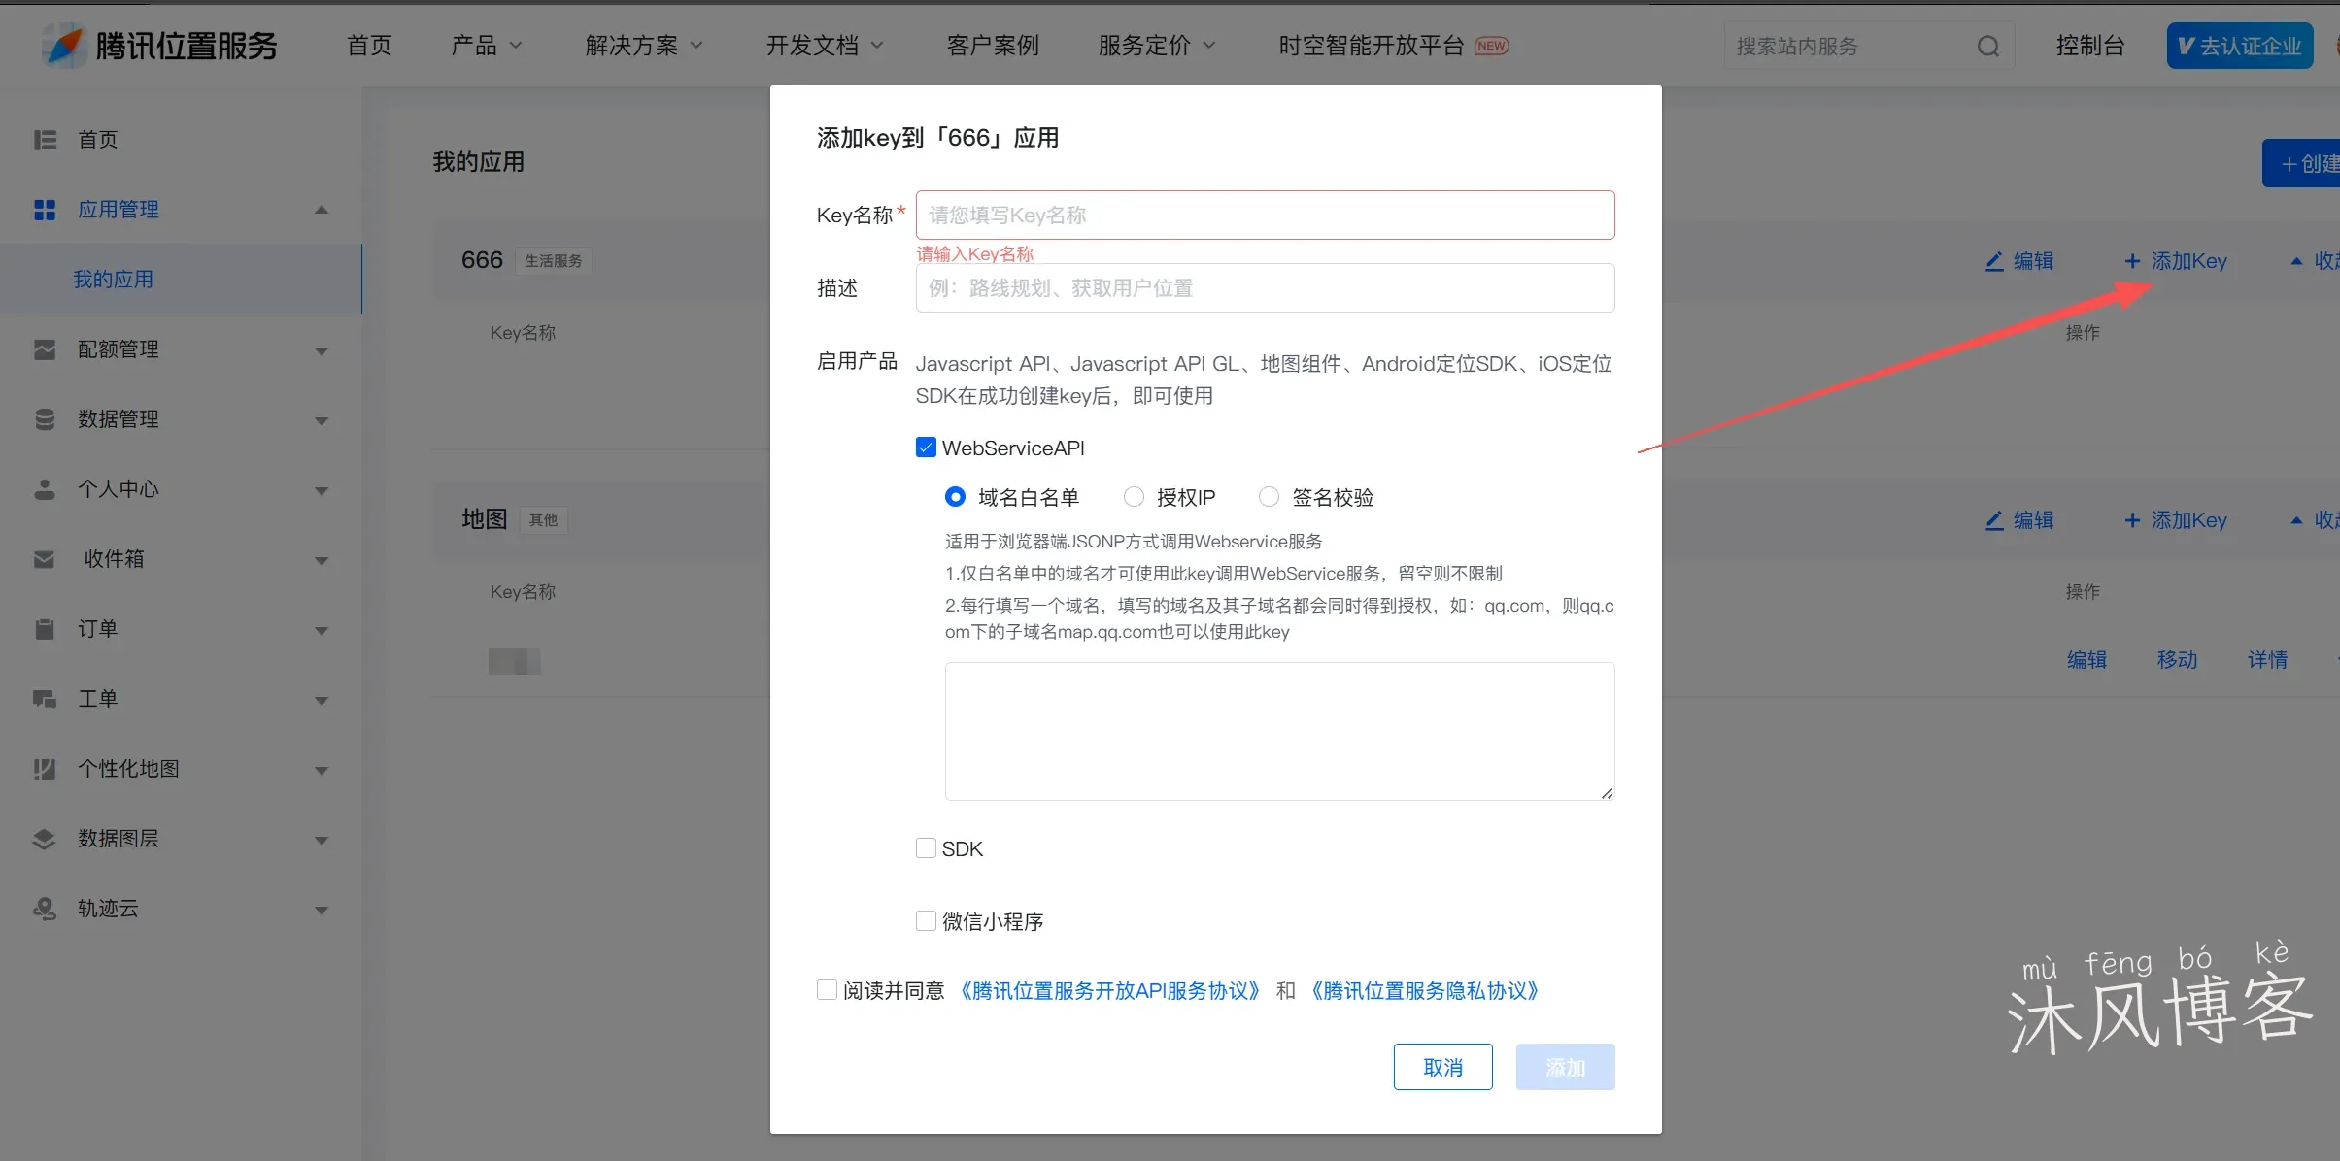The image size is (2340, 1161).
Task: Click the 应用管理 grid icon in sidebar
Action: click(x=45, y=209)
